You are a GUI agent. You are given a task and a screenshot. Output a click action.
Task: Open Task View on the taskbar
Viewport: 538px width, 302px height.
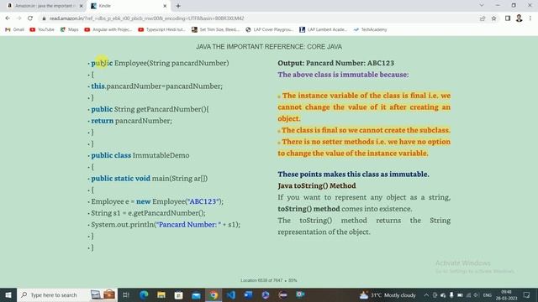point(125,294)
